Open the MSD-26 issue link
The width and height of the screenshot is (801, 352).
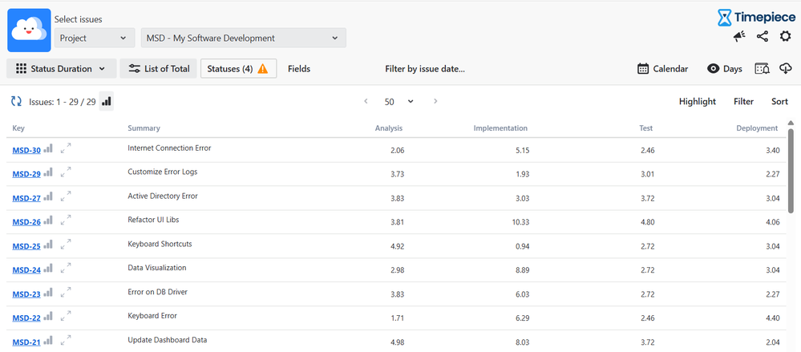click(x=26, y=222)
